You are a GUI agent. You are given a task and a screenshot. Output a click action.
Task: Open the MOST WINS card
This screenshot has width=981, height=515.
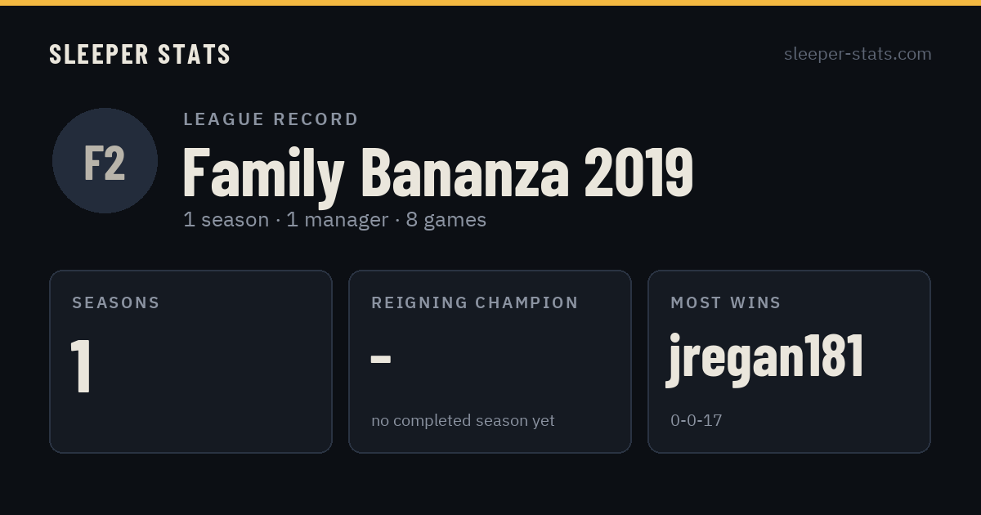click(789, 361)
